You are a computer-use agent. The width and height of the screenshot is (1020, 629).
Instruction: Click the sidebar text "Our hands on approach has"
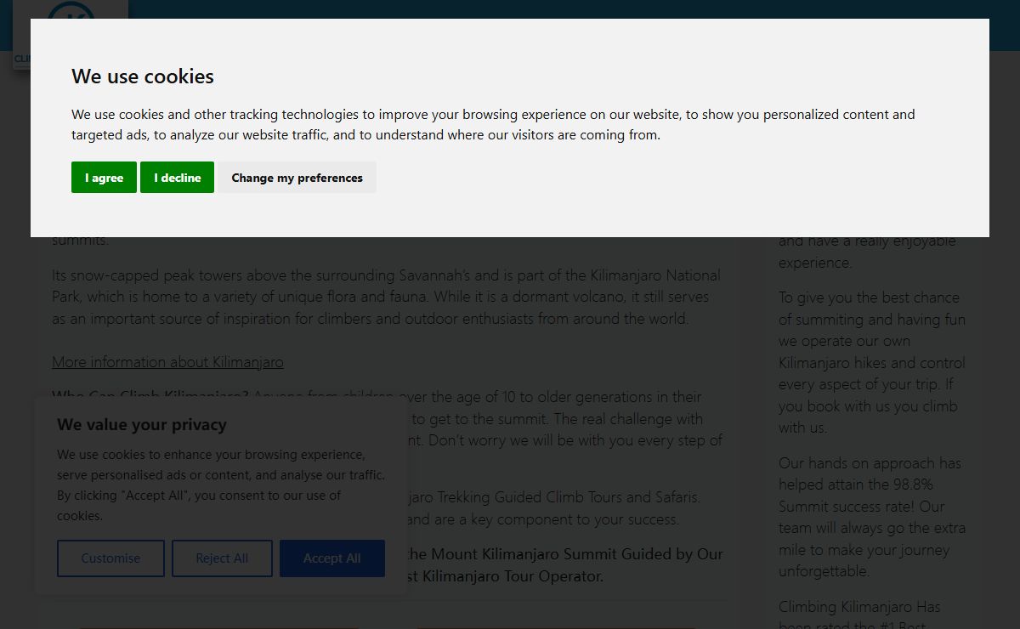point(872,517)
